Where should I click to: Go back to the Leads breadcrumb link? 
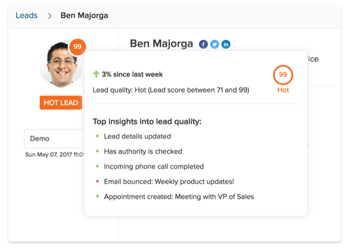(27, 16)
